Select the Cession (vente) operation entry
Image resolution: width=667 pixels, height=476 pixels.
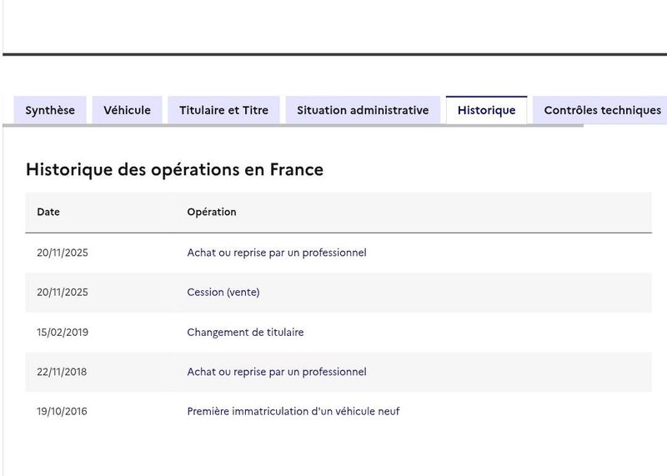click(x=223, y=293)
